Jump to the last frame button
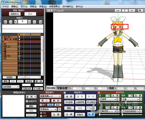This screenshot has height=120, width=145. point(40,22)
